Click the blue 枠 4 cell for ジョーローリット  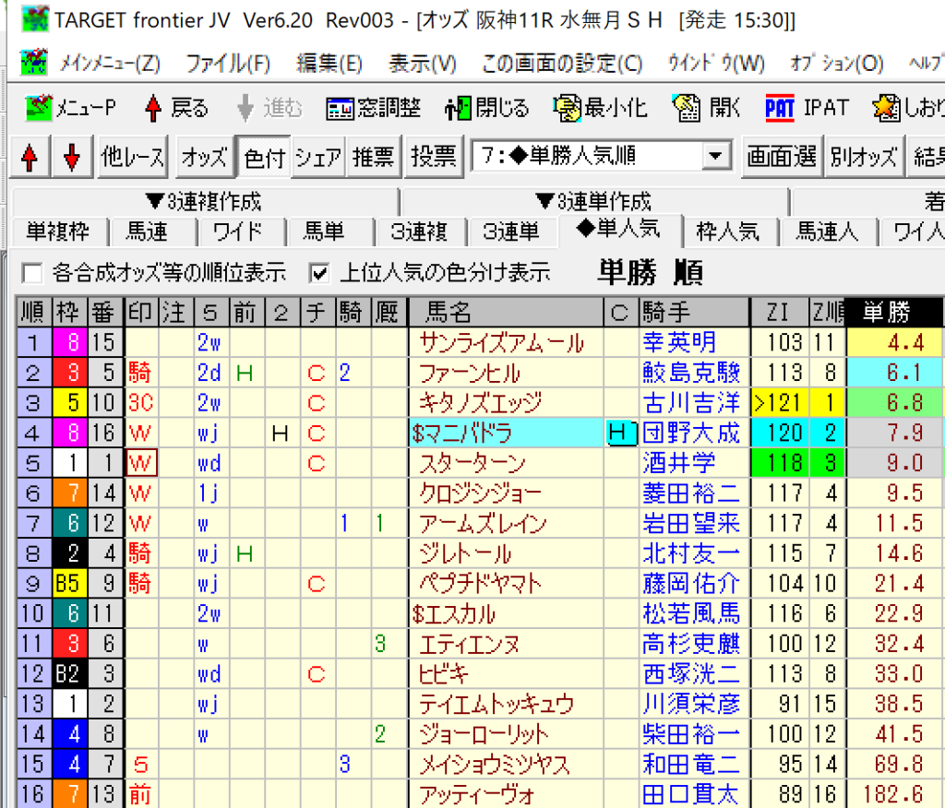point(70,734)
